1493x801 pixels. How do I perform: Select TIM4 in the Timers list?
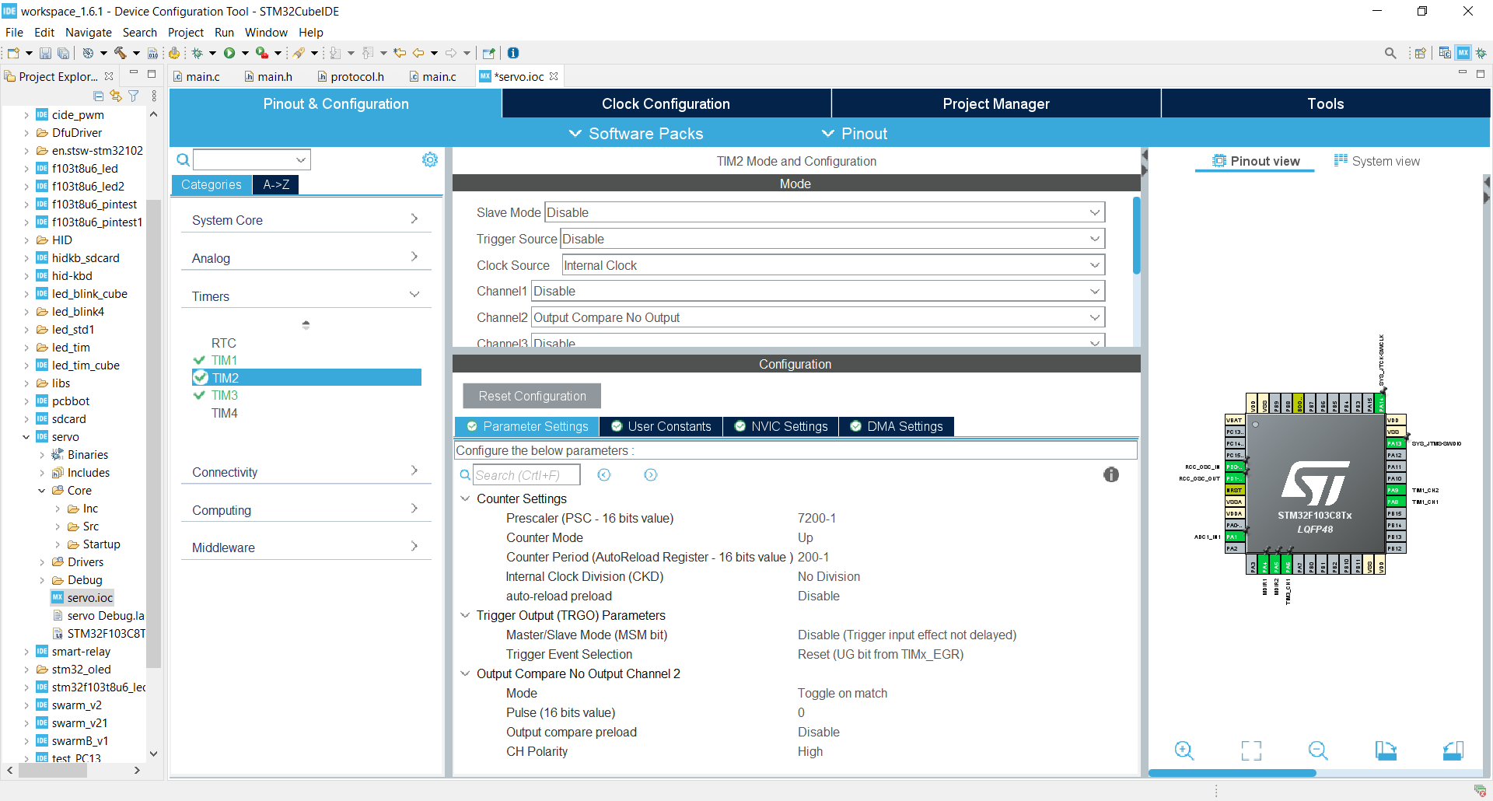224,413
